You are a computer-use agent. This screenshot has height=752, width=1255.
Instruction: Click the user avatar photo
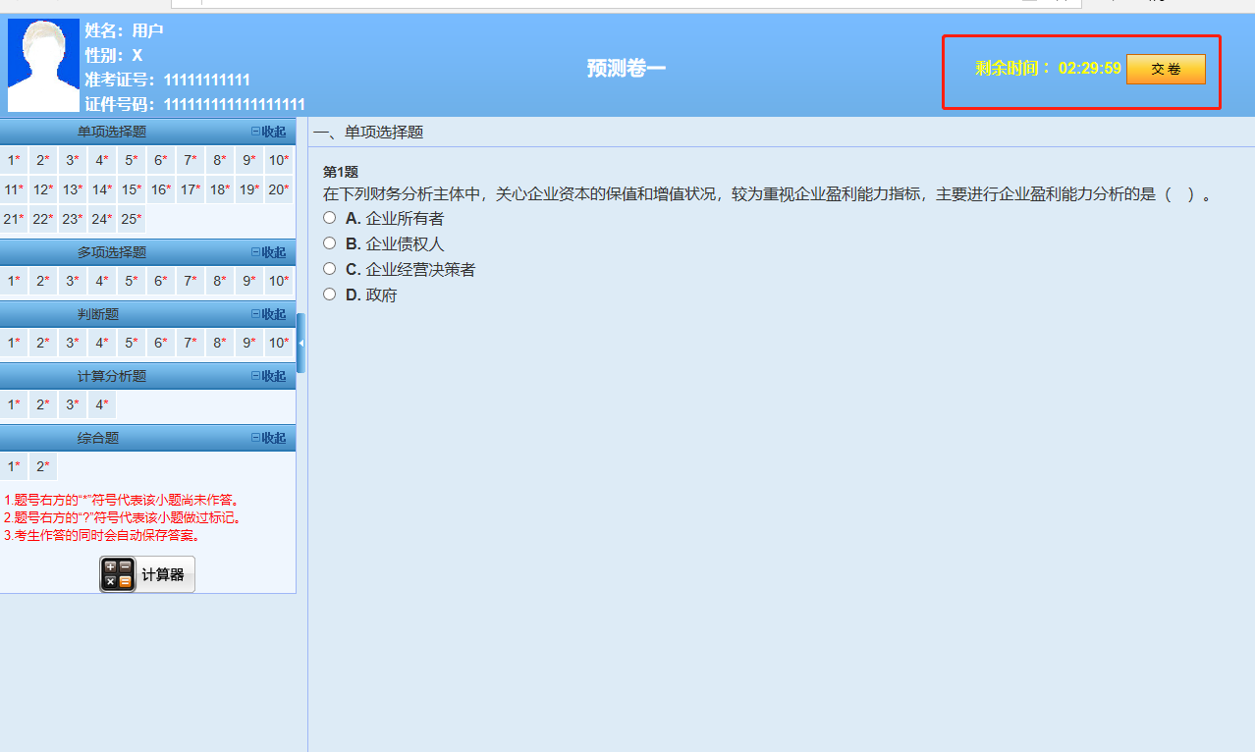click(x=43, y=66)
